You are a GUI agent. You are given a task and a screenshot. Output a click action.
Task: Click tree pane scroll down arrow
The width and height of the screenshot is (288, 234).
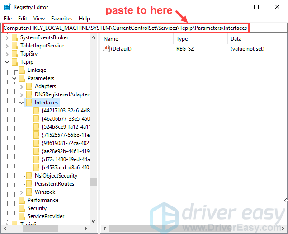click(x=93, y=221)
